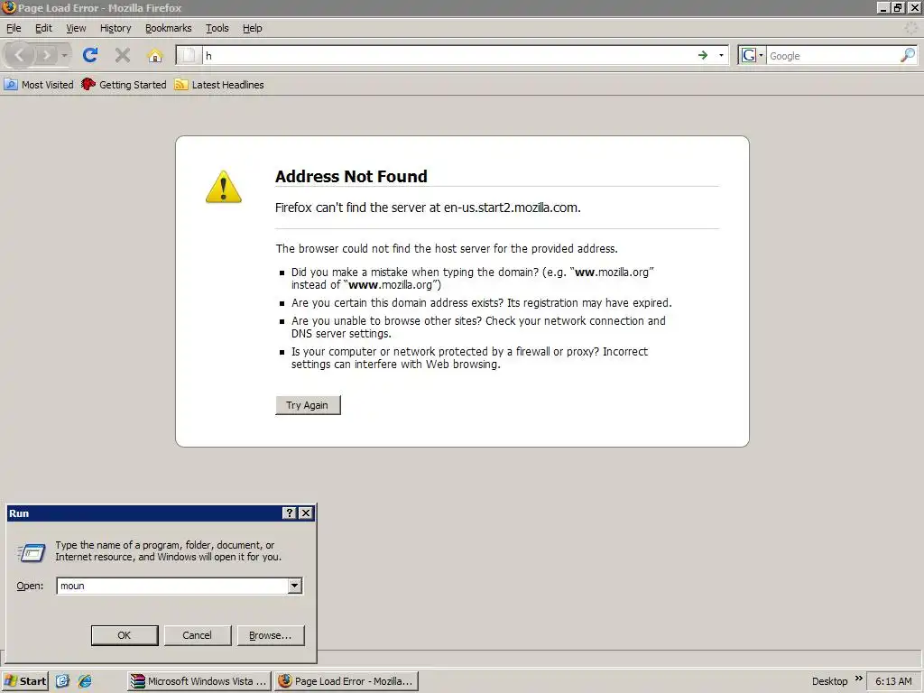This screenshot has width=924, height=693.
Task: Open the Most Visited bookmarks folder
Action: pyautogui.click(x=39, y=85)
